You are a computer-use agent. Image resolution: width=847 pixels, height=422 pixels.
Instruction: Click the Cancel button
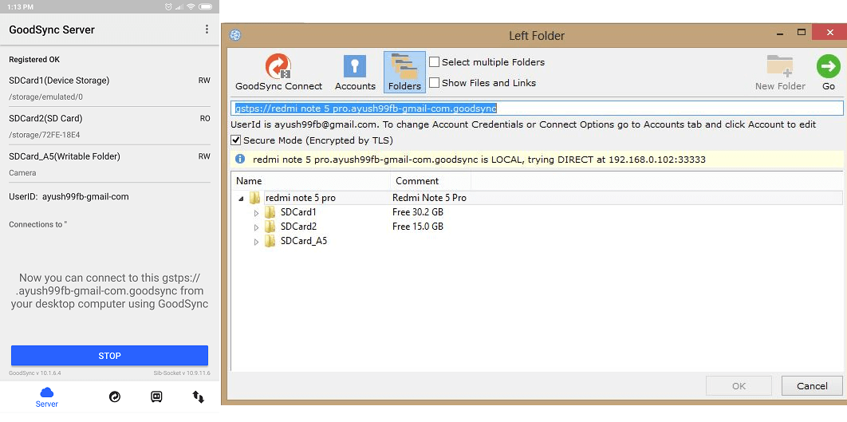click(812, 386)
